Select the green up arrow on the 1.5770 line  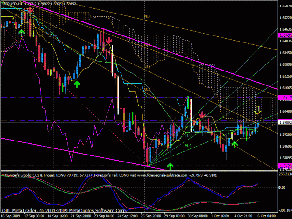pyautogui.click(x=170, y=166)
